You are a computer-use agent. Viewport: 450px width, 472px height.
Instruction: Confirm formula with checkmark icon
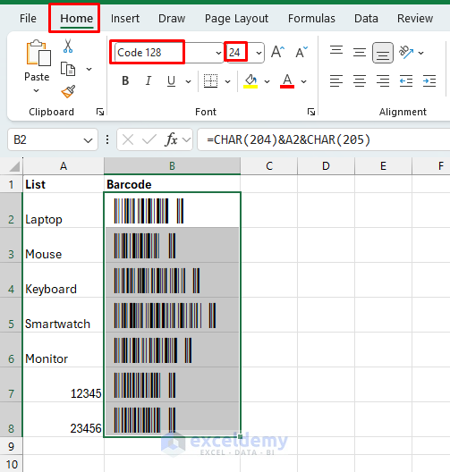coord(149,139)
